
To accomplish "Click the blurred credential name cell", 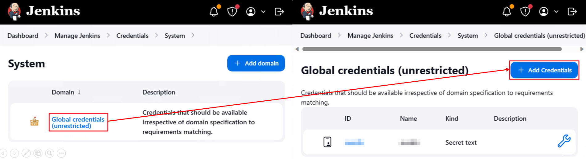I will (x=409, y=142).
